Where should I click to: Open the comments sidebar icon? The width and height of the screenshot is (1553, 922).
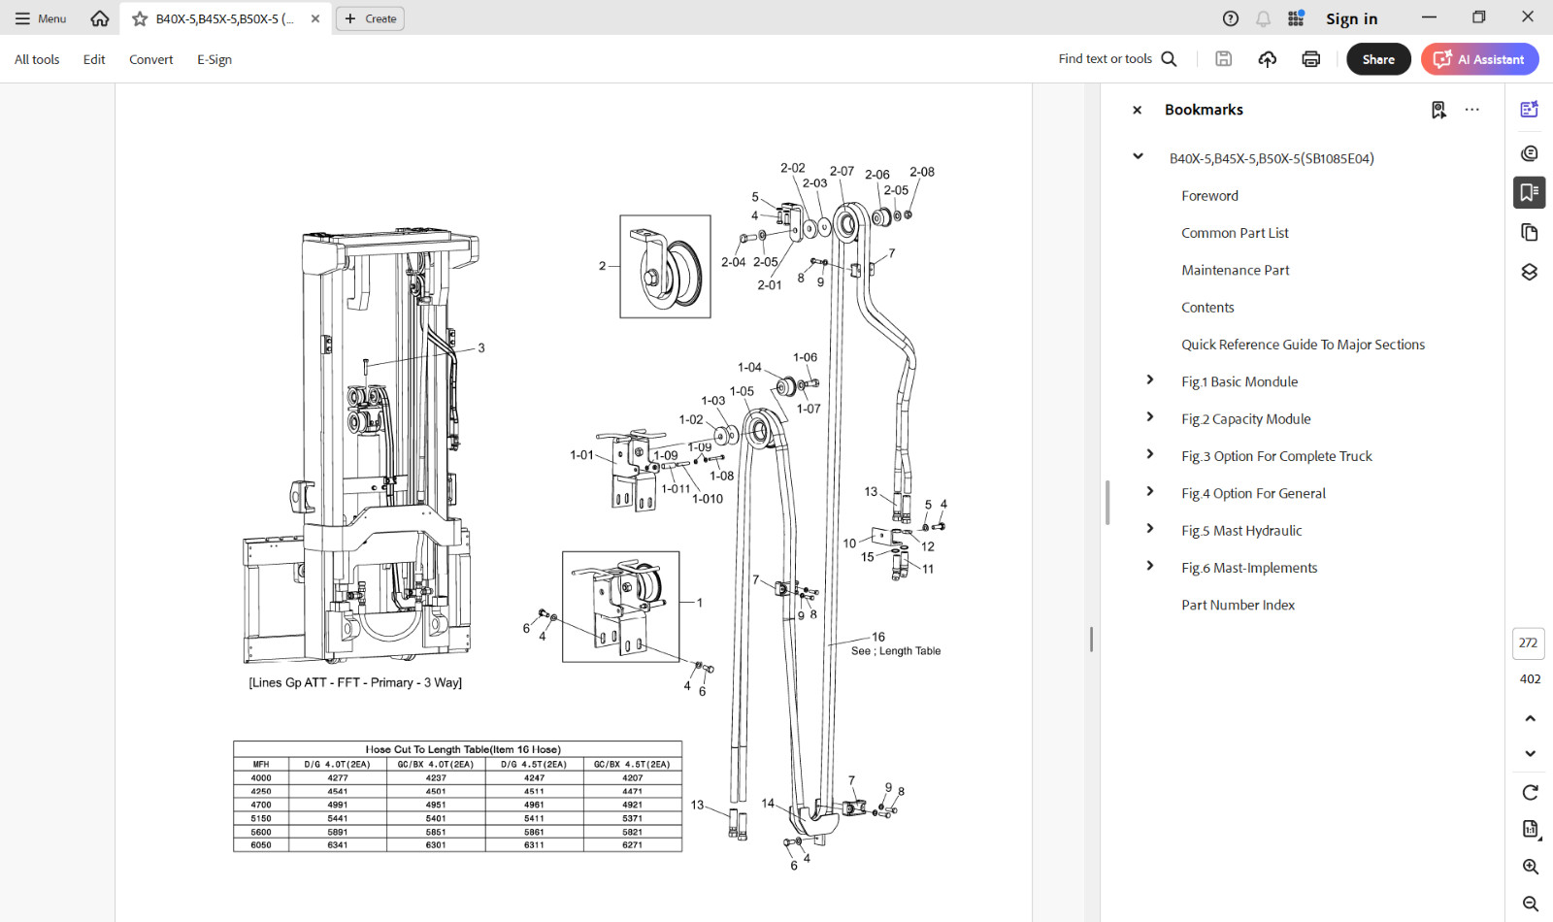(x=1530, y=153)
